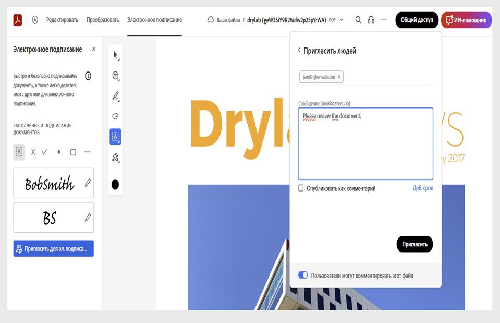Select the comment note tool
Image resolution: width=500 pixels, height=323 pixels.
[x=115, y=76]
